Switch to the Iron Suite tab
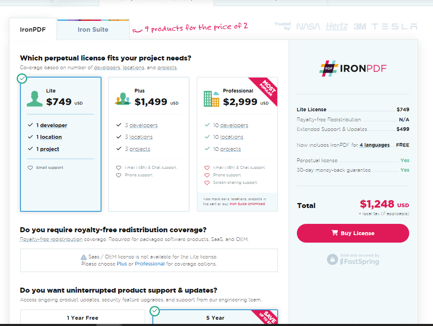This screenshot has height=326, width=433. 93,30
